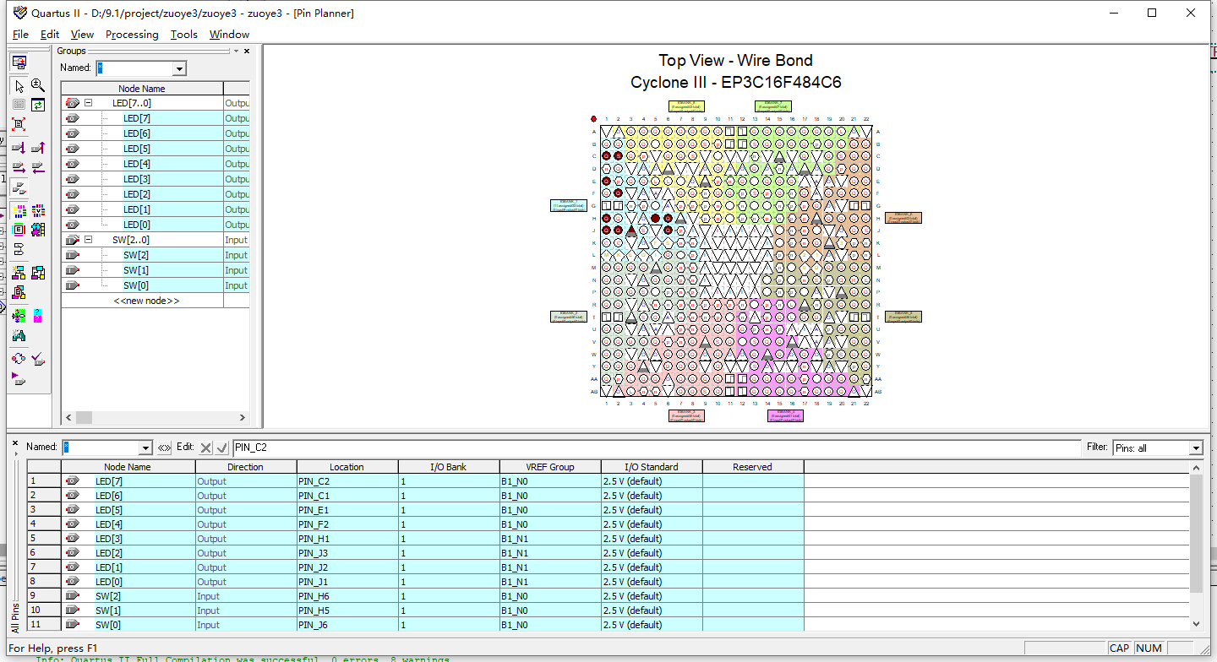
Task: Select the <<new node>> row in Groups
Action: click(x=146, y=301)
